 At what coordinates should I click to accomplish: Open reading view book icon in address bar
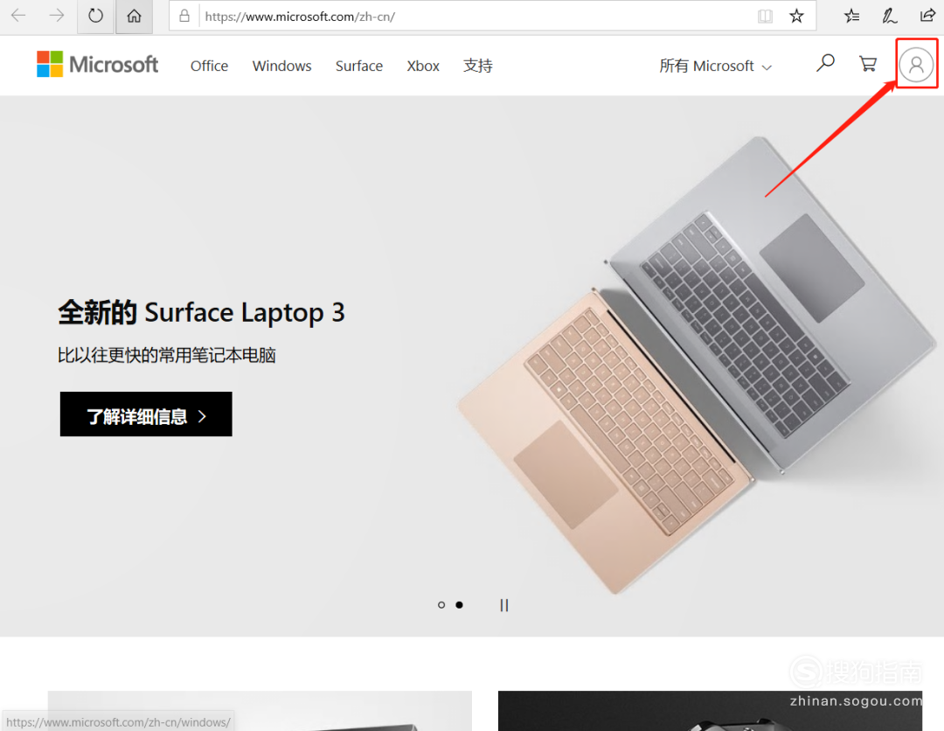point(765,17)
